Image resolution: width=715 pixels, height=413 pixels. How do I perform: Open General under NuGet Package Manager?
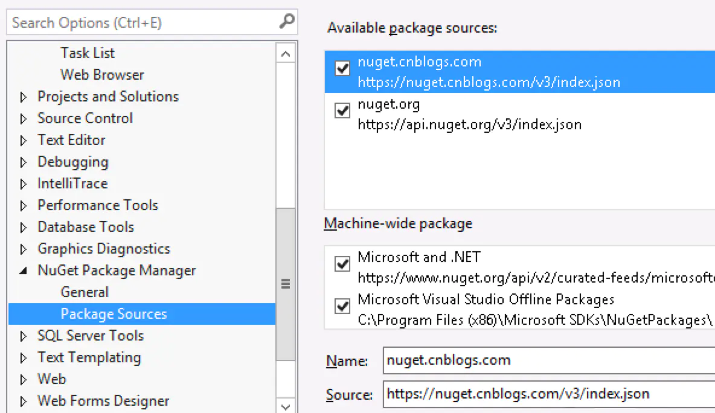(85, 292)
